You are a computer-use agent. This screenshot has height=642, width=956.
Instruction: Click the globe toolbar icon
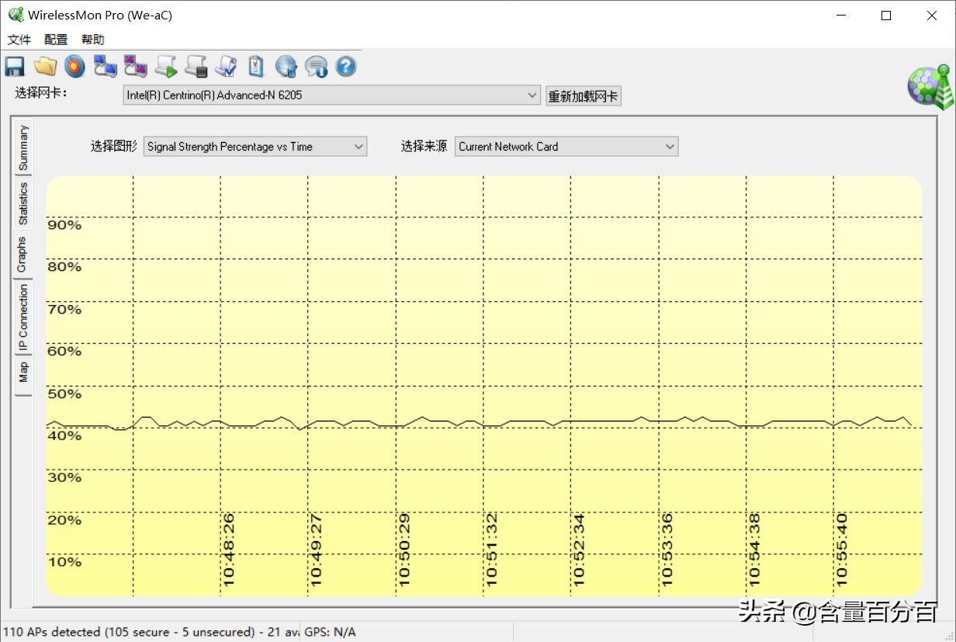[286, 67]
